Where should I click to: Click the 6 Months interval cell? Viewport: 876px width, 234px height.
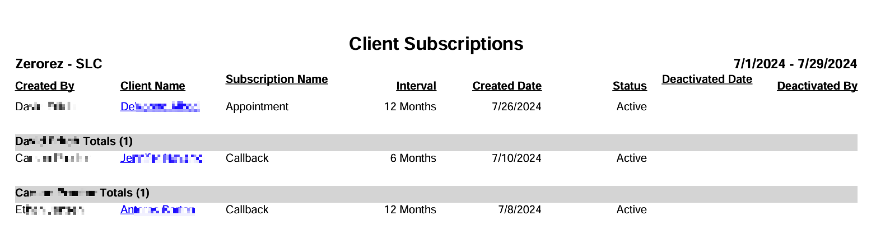point(413,158)
